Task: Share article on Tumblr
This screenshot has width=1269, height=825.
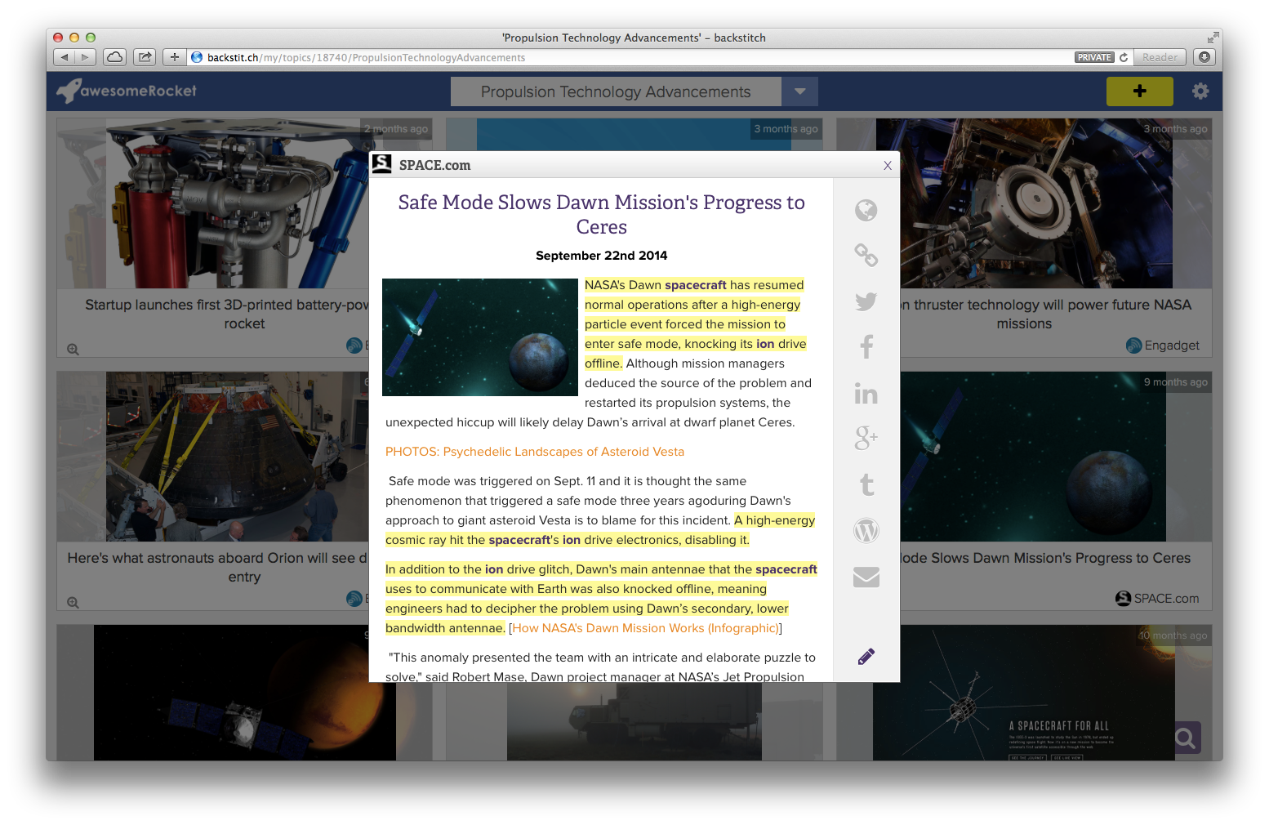Action: pos(866,485)
